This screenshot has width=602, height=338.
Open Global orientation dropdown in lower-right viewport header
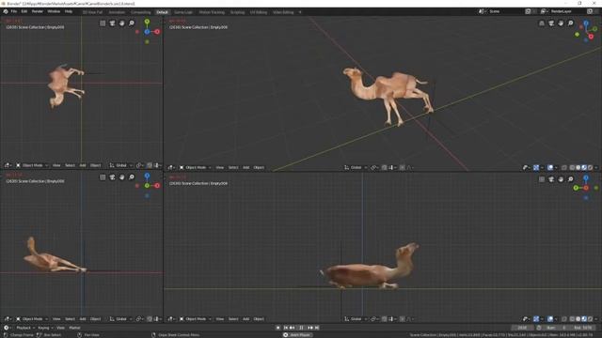tap(356, 319)
